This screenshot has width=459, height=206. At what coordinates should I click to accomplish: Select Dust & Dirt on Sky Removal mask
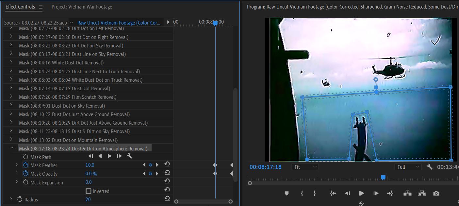tap(74, 131)
